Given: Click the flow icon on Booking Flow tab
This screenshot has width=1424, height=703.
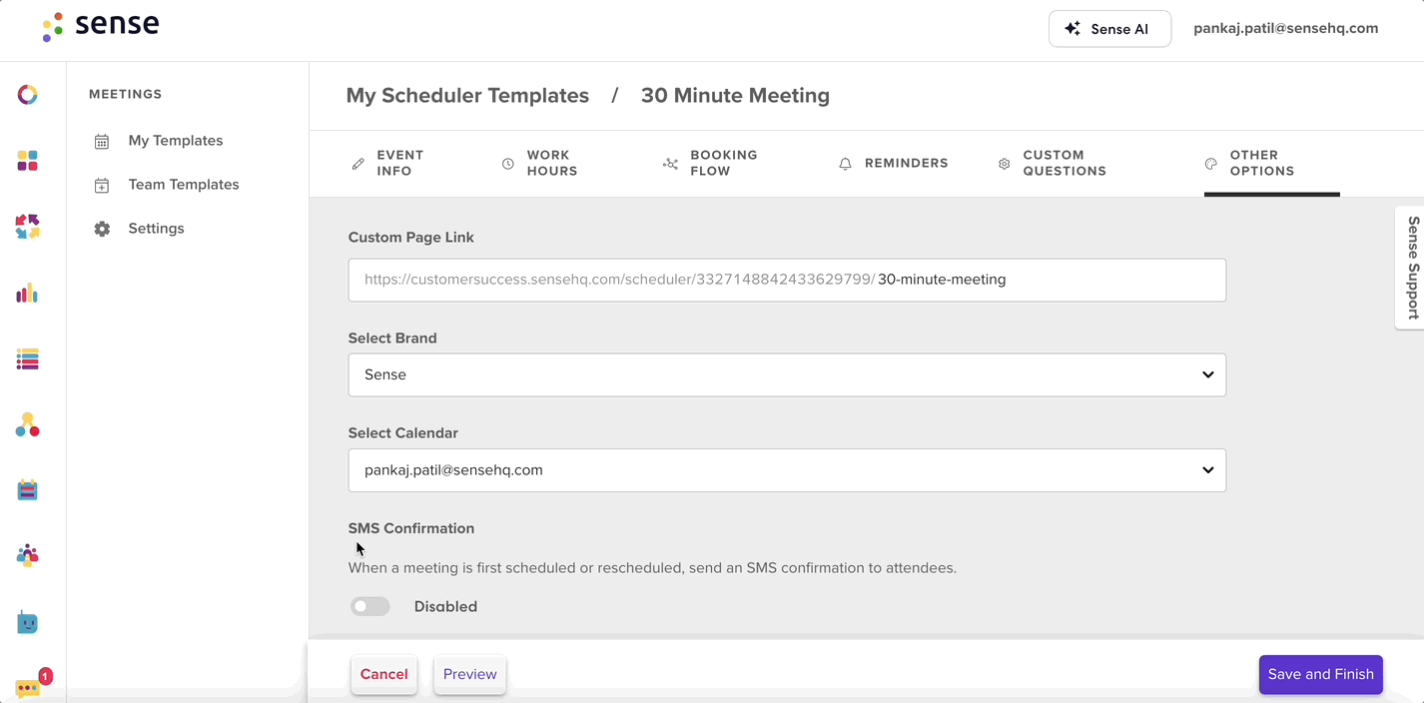Looking at the screenshot, I should [670, 164].
